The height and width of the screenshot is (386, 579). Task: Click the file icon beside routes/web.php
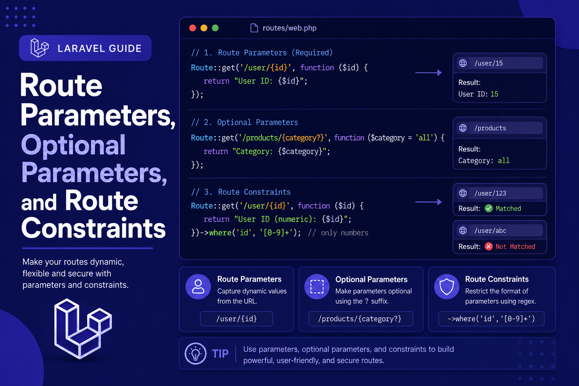pos(254,28)
